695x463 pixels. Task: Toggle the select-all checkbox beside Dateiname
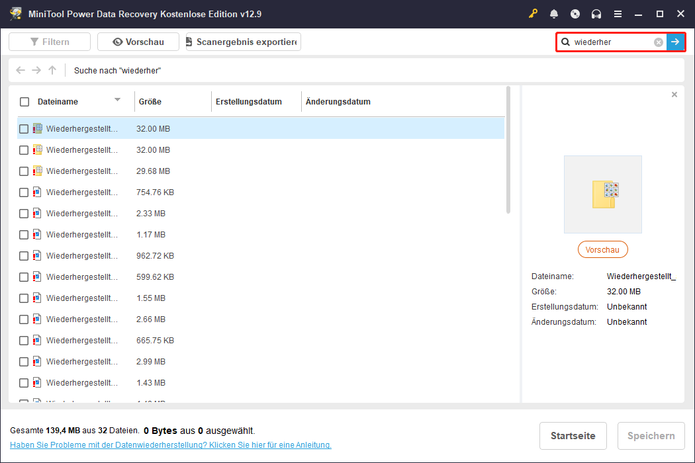(x=24, y=102)
